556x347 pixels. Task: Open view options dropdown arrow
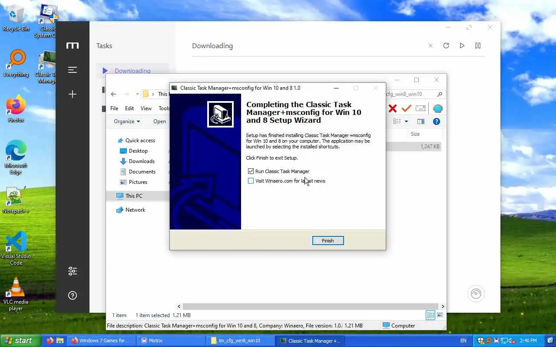click(x=407, y=121)
